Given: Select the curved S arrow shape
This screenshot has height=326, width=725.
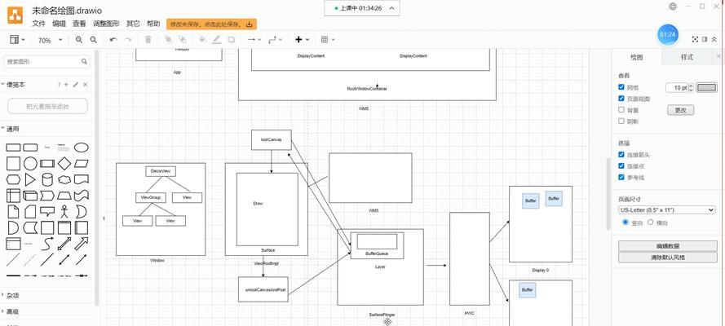Looking at the screenshot, I should coord(47,244).
